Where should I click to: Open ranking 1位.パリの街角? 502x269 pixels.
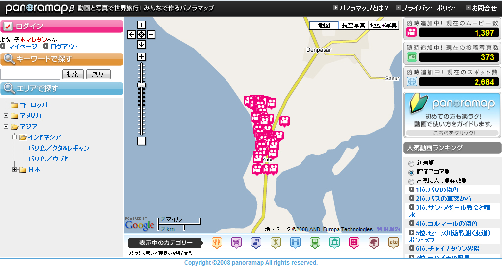coord(437,189)
